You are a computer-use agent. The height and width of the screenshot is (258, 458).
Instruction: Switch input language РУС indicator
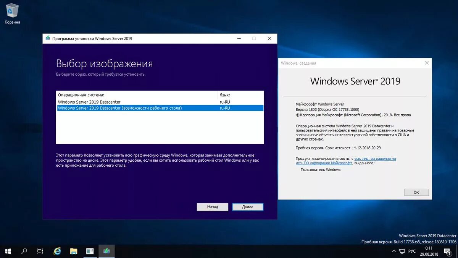coord(412,251)
